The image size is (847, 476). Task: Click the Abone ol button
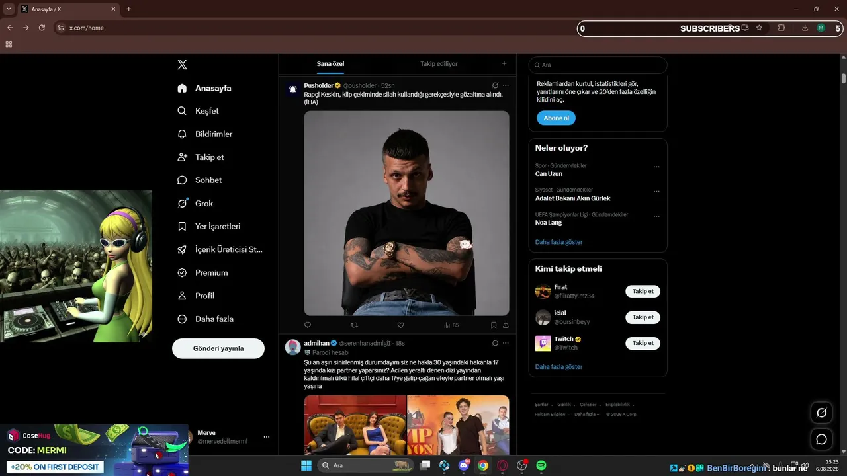coord(556,118)
